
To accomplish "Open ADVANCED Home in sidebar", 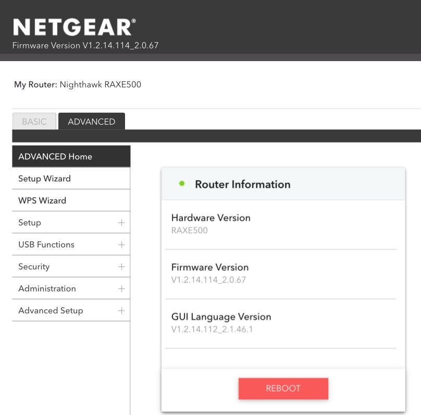I will pyautogui.click(x=71, y=157).
